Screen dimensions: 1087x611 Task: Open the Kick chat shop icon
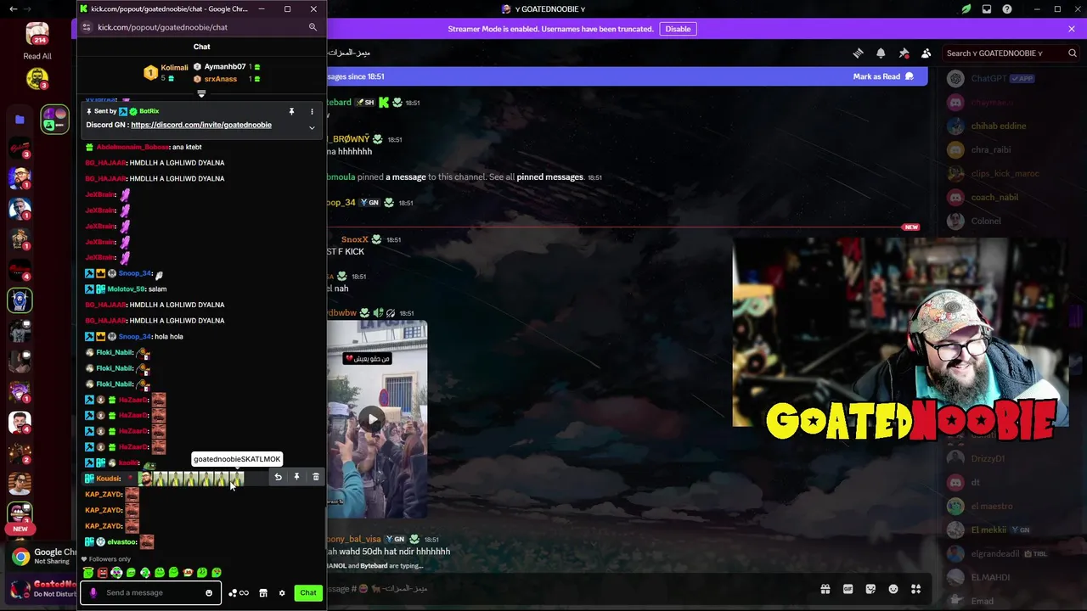point(263,593)
